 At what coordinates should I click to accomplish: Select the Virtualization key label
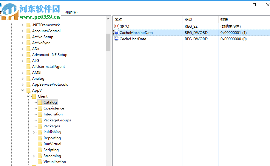55,162
